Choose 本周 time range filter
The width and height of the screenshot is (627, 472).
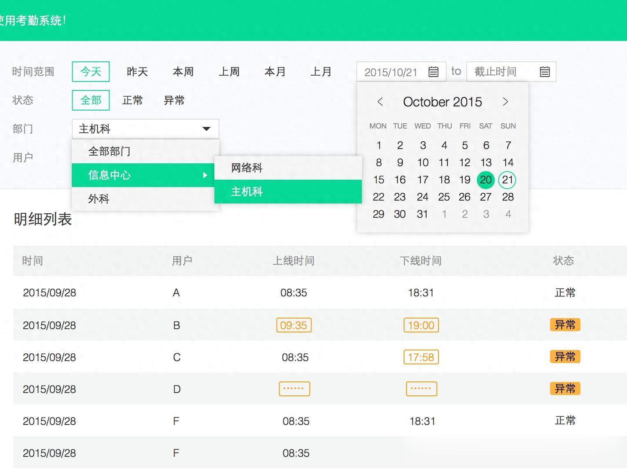[x=183, y=72]
